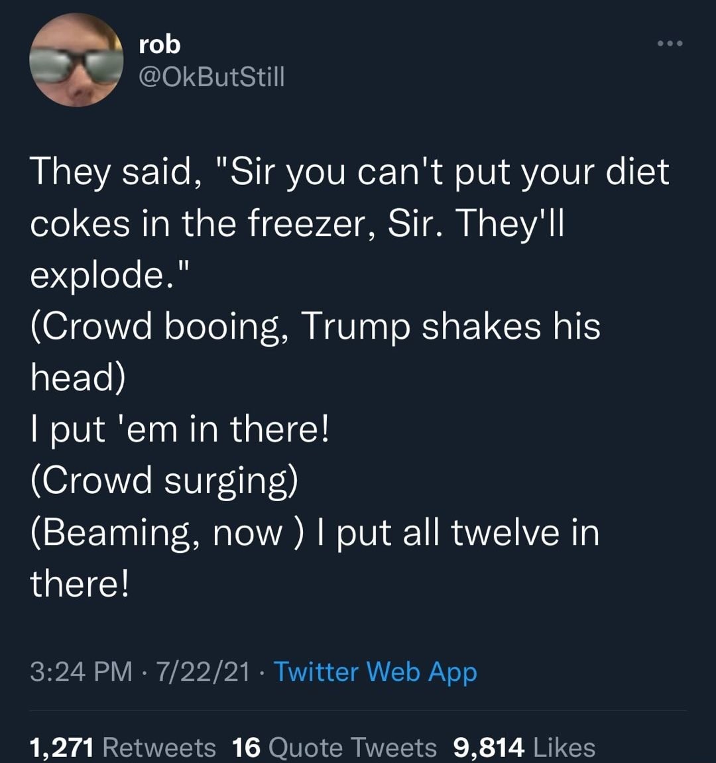
Task: Click the line "I put 'em in there!"
Action: [180, 430]
